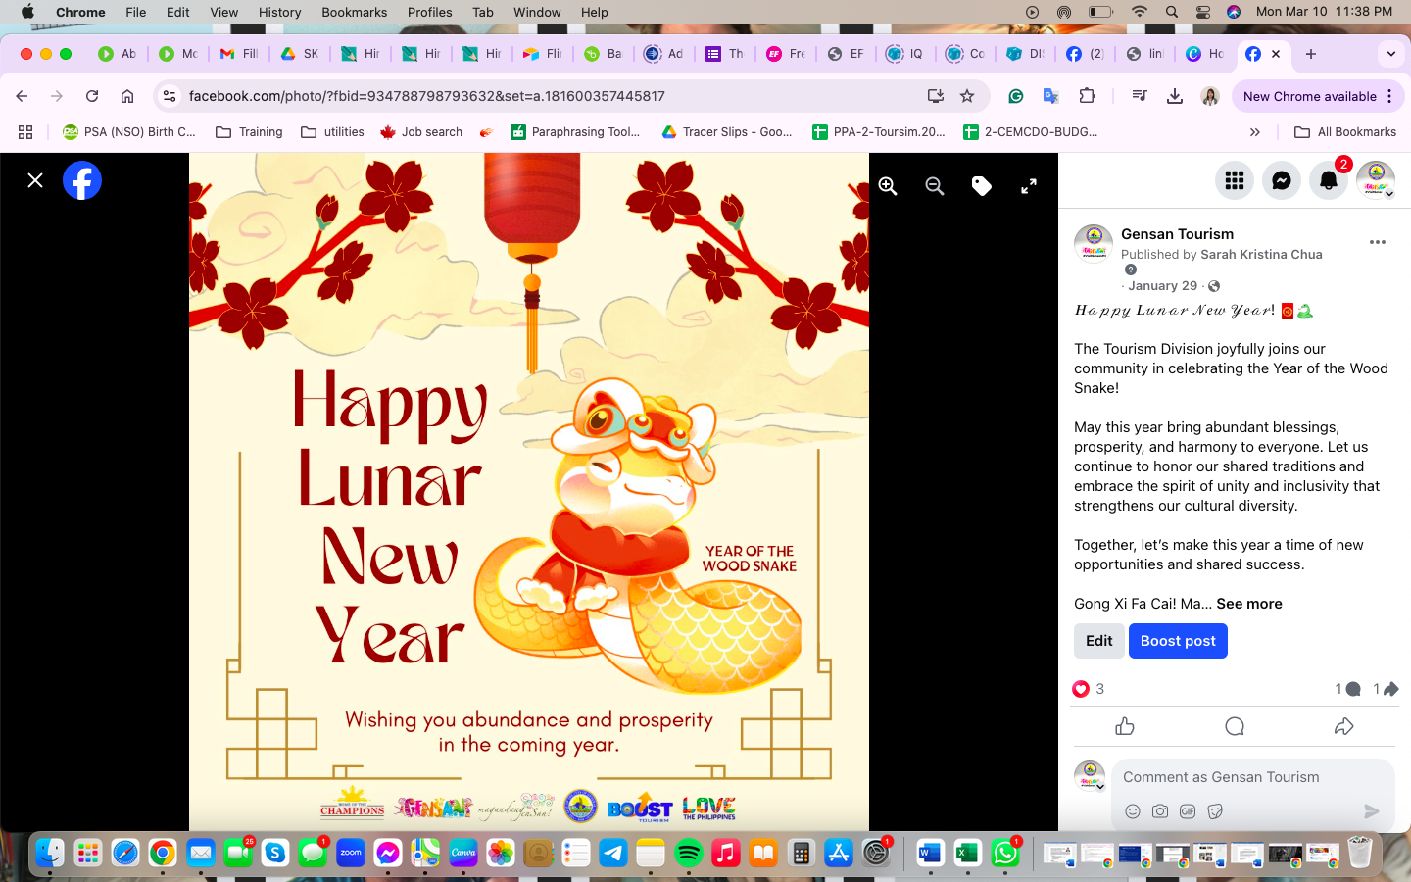Open Spotlight search in the menu bar
Image resolution: width=1411 pixels, height=882 pixels.
tap(1172, 12)
